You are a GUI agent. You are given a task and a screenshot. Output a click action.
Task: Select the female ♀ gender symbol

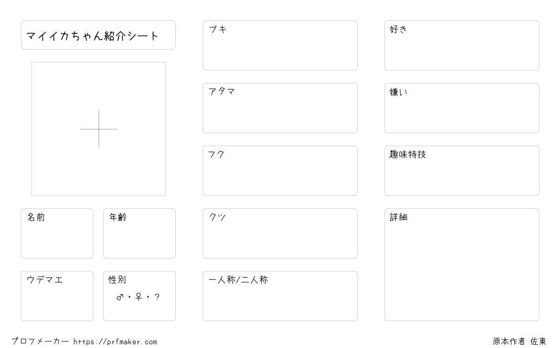[138, 297]
